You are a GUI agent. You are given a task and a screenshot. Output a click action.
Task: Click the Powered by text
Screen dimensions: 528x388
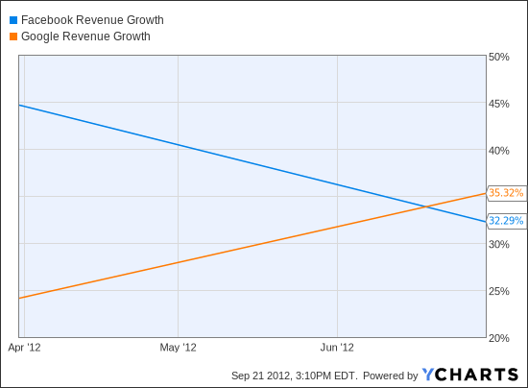click(x=391, y=376)
